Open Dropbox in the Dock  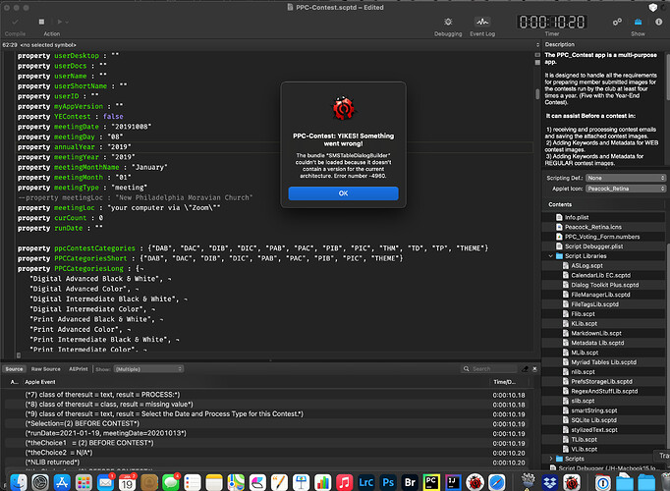pyautogui.click(x=550, y=482)
